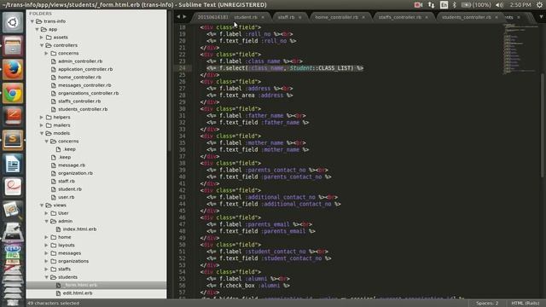546x307 pixels.
Task: Open the scanner app icon in the dock
Action: (x=13, y=233)
